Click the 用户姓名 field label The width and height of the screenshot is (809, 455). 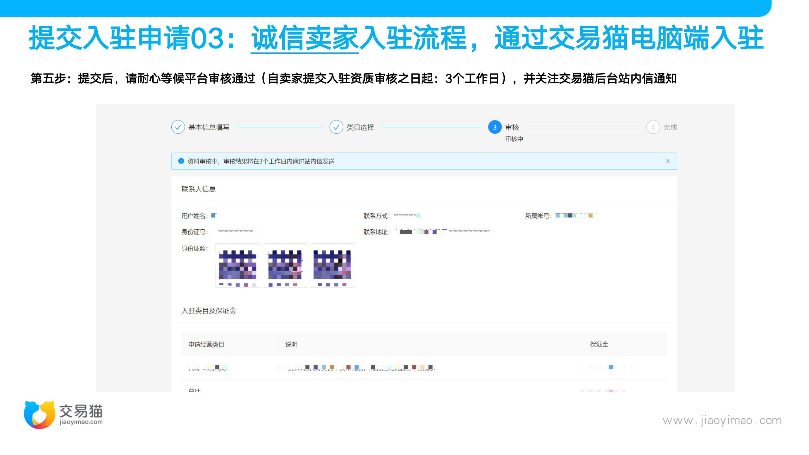(x=195, y=216)
